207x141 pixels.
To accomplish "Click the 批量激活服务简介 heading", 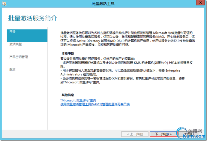I will (33, 18).
